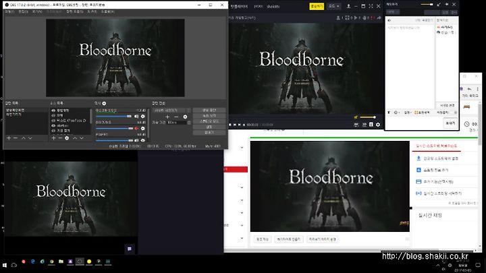Add a new scene with the plus in OBS scene list
The image size is (486, 273).
click(9, 138)
